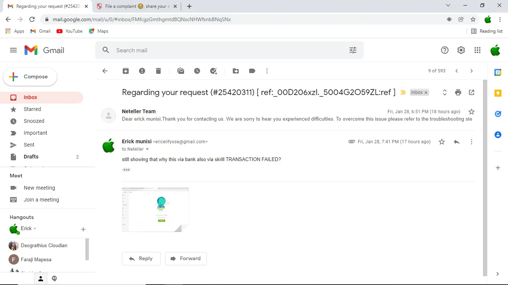
Task: Open the More options menu in mail toolbar
Action: pyautogui.click(x=267, y=71)
